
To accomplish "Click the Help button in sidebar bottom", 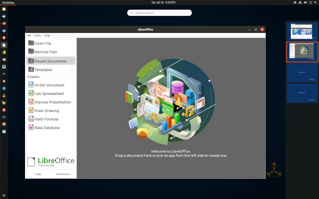I will click(38, 174).
